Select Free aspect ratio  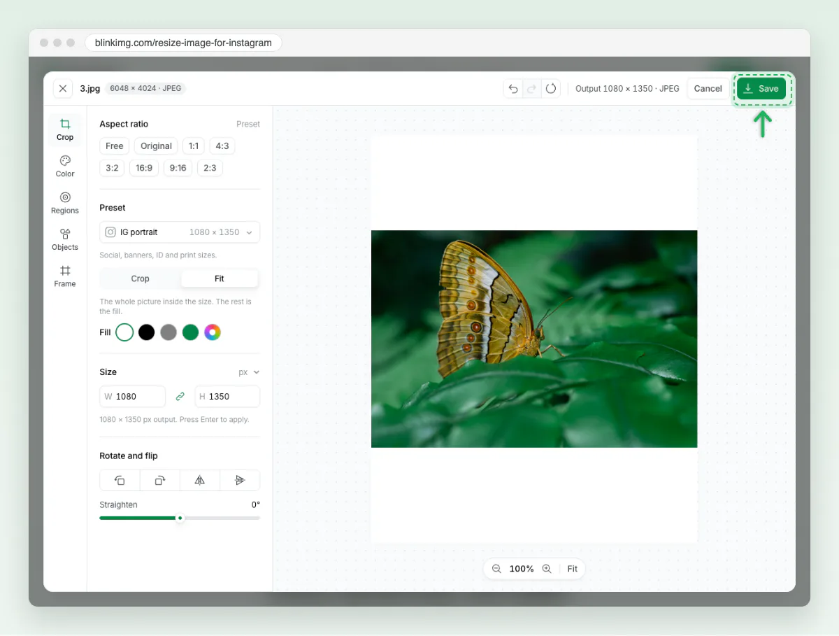click(x=115, y=146)
